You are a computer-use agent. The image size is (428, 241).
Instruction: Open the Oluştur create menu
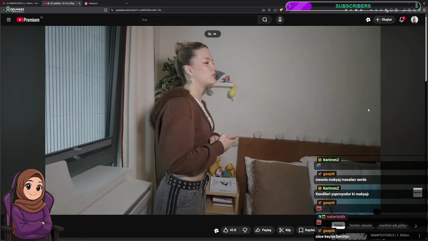click(x=384, y=20)
